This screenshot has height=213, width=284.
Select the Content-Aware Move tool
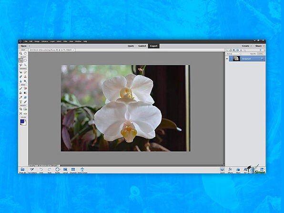pyautogui.click(x=21, y=113)
